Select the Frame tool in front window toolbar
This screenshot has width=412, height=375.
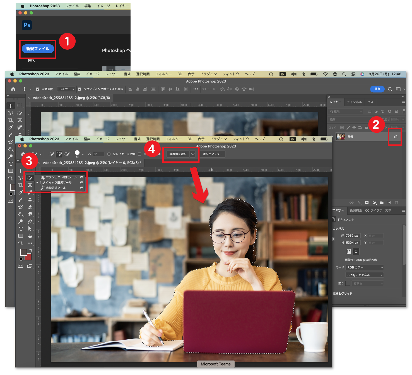point(30,185)
